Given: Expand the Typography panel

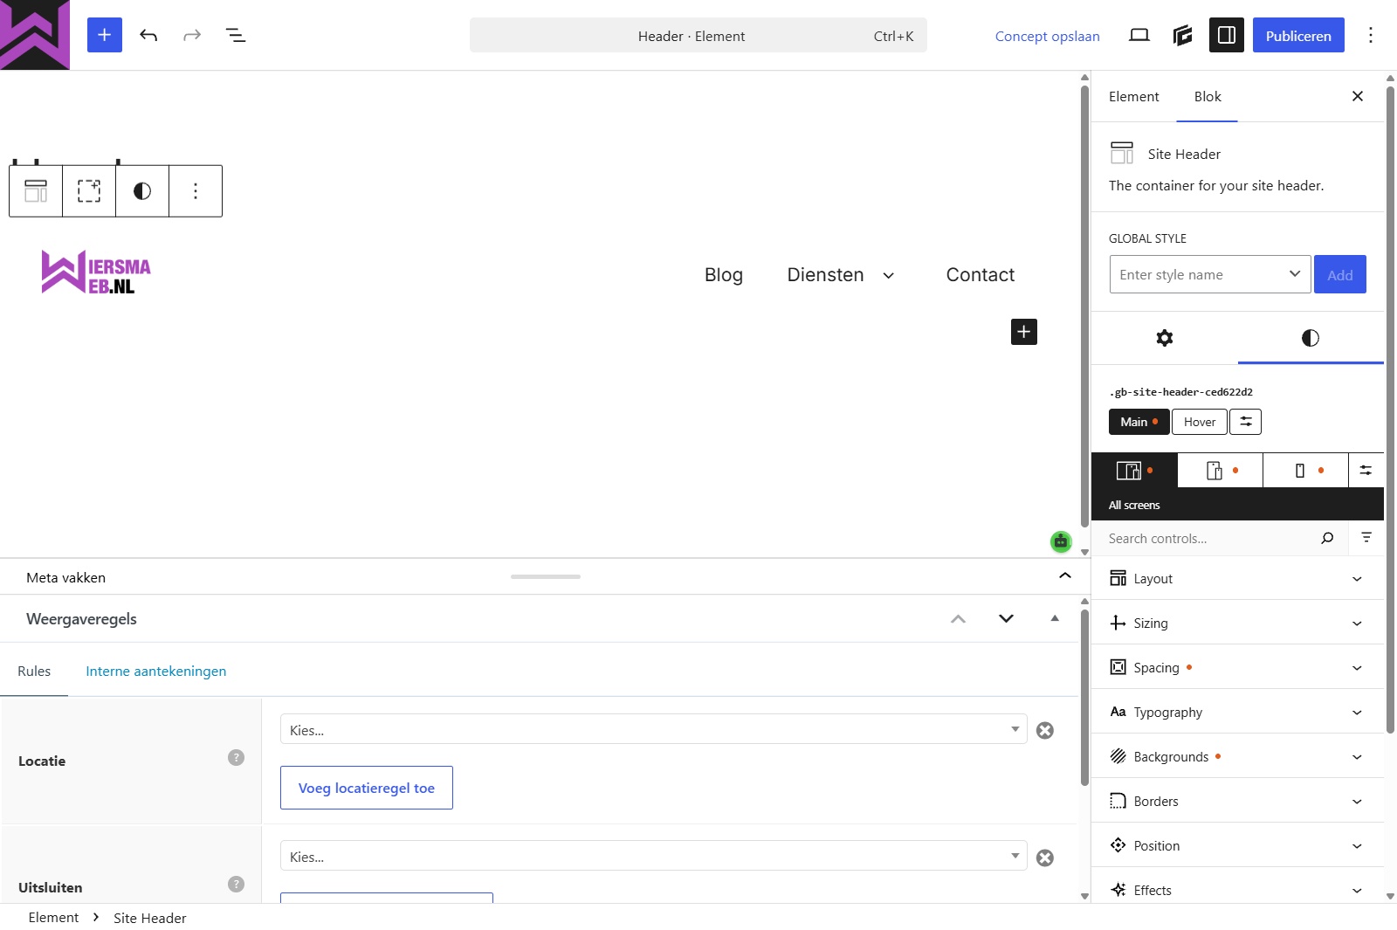Looking at the screenshot, I should pyautogui.click(x=1237, y=712).
